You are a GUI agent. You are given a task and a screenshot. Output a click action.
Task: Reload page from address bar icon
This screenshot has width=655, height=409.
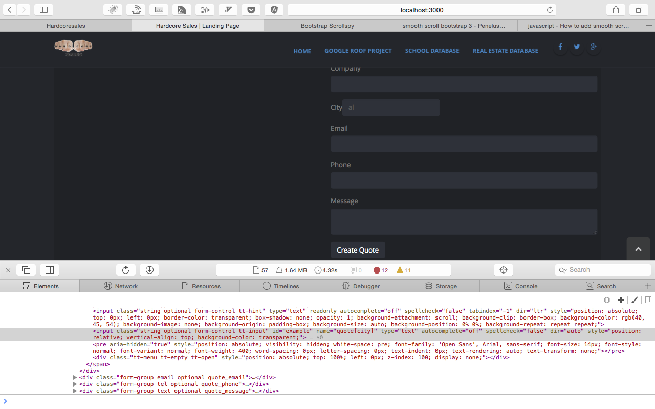pyautogui.click(x=550, y=10)
